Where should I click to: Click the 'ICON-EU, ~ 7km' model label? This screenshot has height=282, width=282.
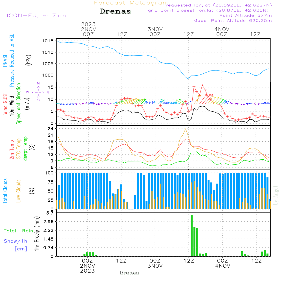coord(36,16)
